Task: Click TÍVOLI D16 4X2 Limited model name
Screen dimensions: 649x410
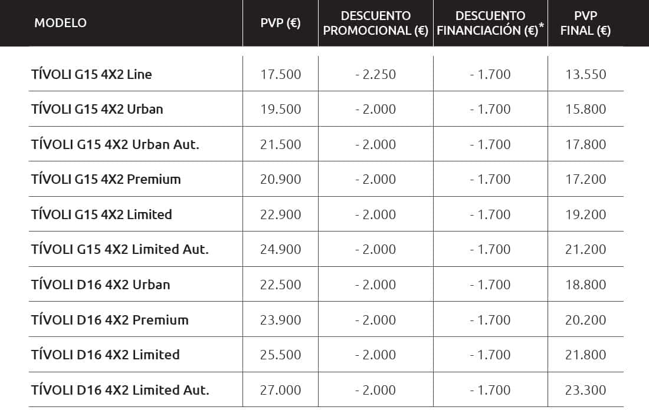Action: coord(105,355)
